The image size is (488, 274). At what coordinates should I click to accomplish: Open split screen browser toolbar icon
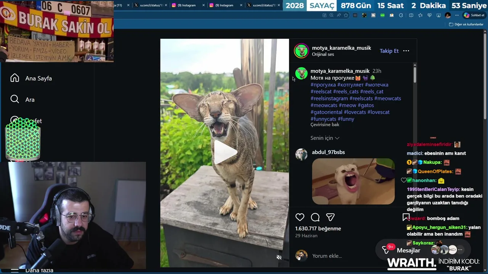(x=411, y=15)
